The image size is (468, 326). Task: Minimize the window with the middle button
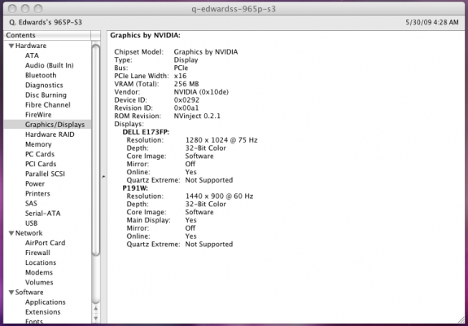coord(25,9)
